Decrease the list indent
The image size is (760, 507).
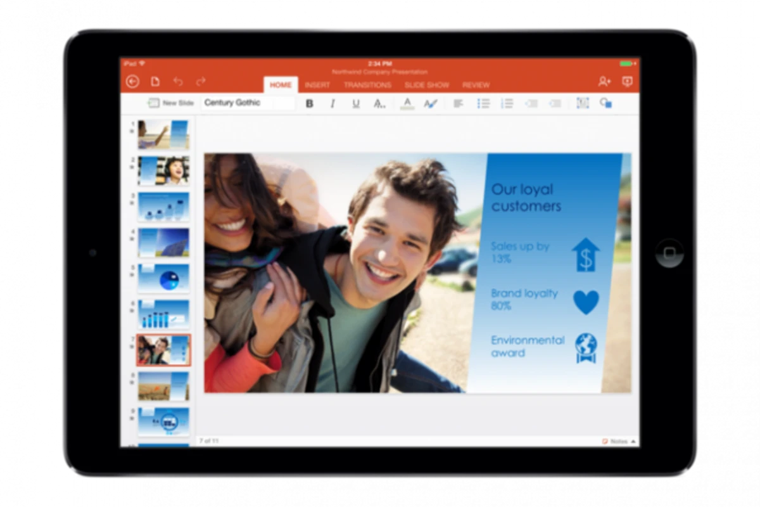tap(531, 103)
